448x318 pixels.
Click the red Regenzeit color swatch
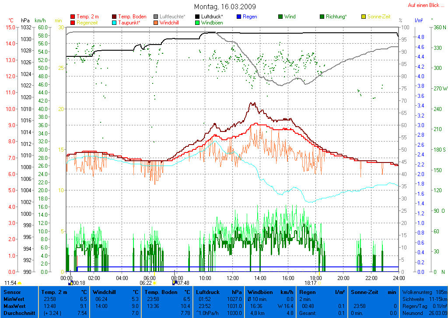tap(73, 22)
